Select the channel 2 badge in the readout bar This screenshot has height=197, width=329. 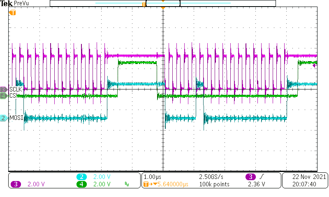pos(81,177)
